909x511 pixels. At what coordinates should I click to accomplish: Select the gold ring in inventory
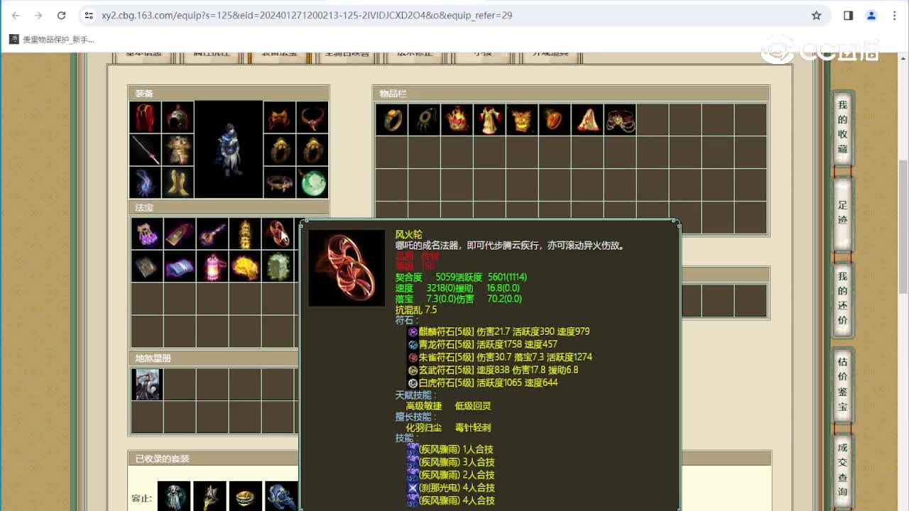point(391,119)
